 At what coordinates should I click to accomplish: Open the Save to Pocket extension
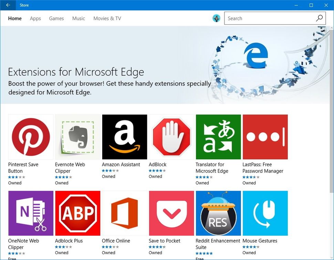[171, 213]
